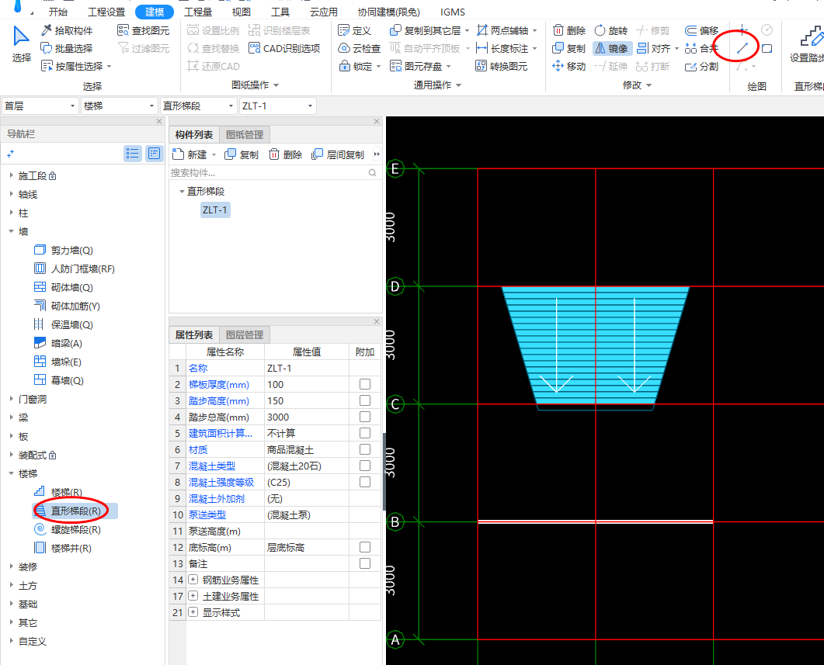Click 删除 in component list toolbar
This screenshot has width=824, height=665.
(x=285, y=154)
